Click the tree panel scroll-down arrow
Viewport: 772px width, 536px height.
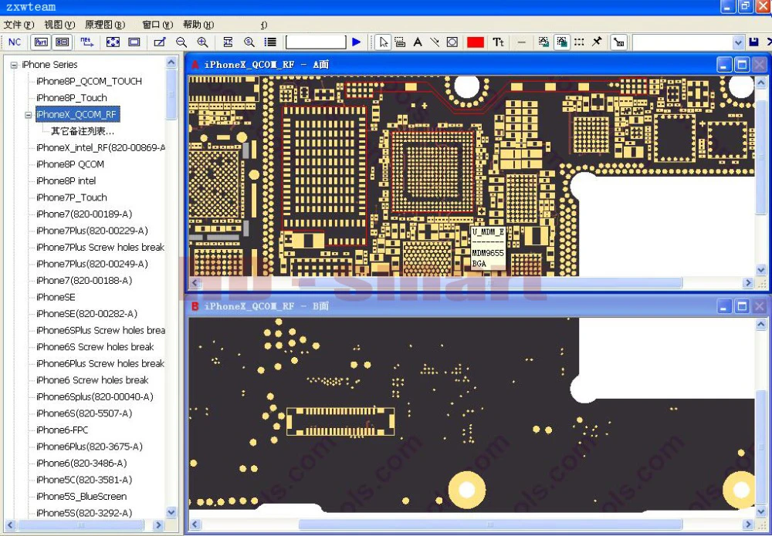(x=171, y=512)
